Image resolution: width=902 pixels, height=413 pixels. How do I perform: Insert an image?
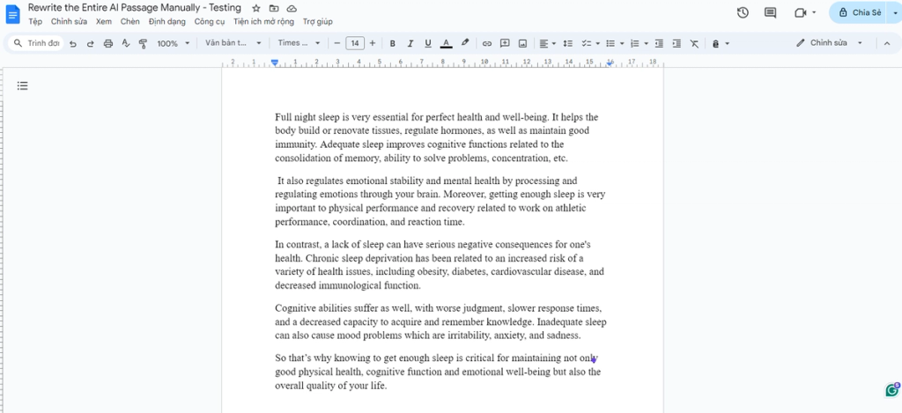[x=522, y=43]
